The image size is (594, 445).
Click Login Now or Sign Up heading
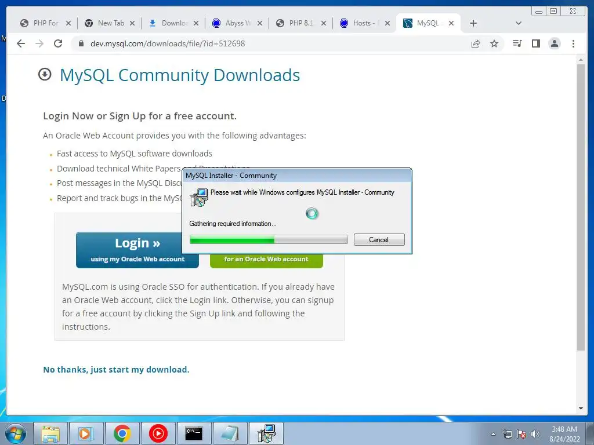[x=140, y=116]
